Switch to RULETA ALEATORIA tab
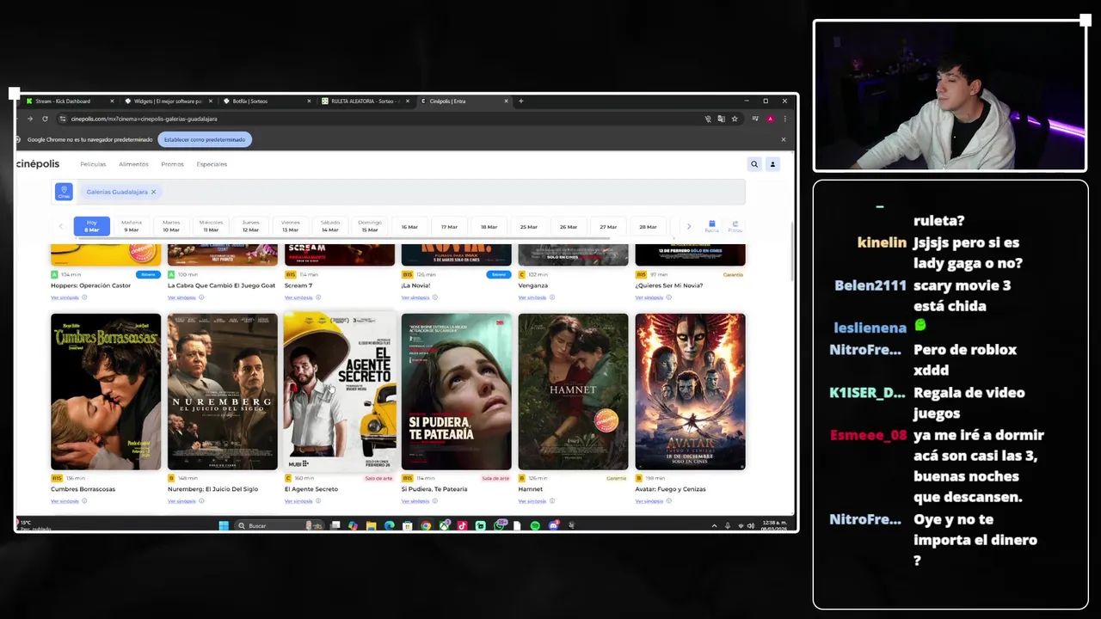This screenshot has height=619, width=1101. click(x=366, y=101)
